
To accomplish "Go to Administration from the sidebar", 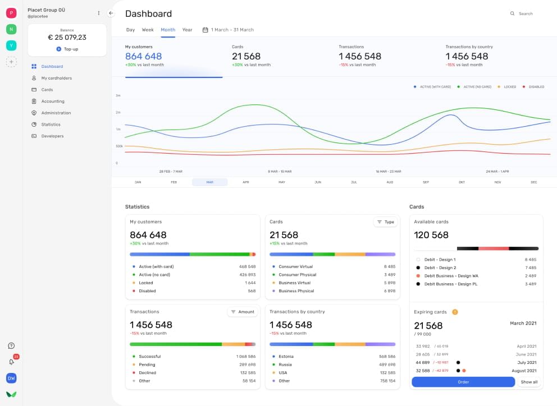I will click(56, 113).
